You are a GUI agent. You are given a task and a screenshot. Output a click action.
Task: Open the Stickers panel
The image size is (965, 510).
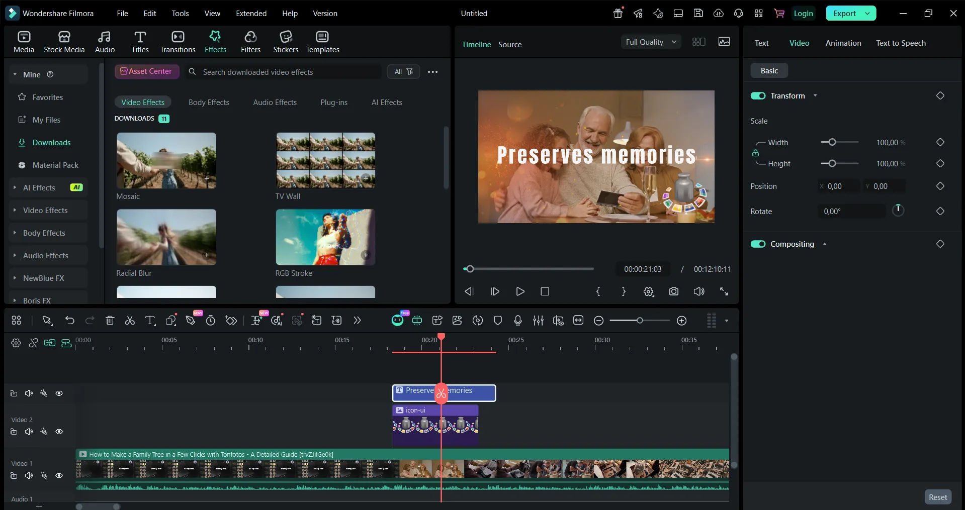tap(286, 41)
